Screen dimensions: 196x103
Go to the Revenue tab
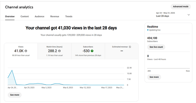[x=55, y=16]
